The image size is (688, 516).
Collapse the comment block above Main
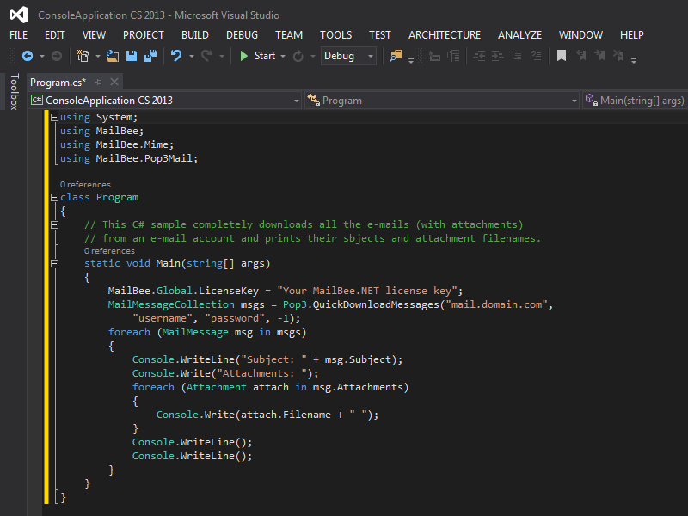[55, 224]
